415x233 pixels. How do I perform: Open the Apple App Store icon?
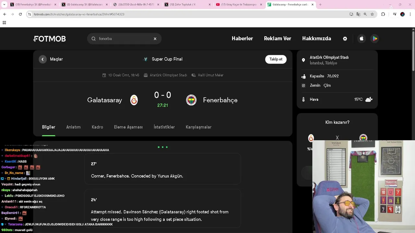pos(362,39)
